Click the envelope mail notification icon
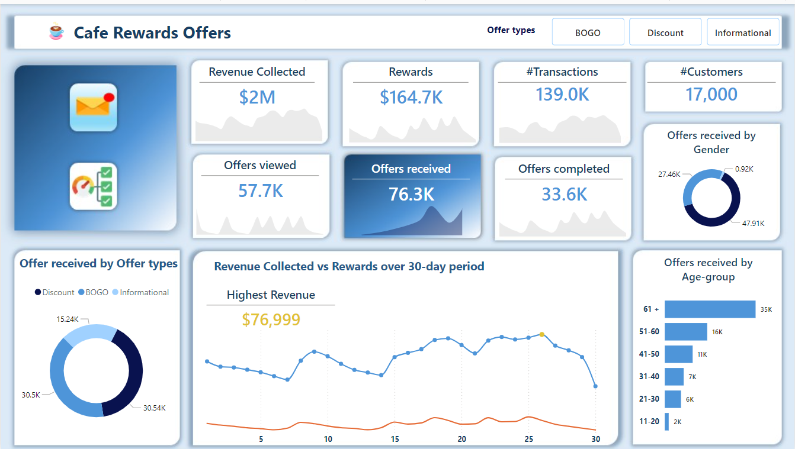This screenshot has width=795, height=449. 94,107
